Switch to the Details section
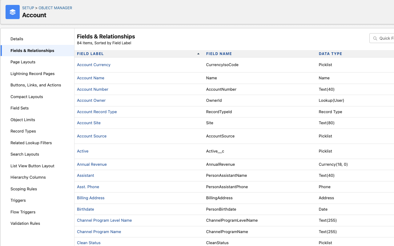The width and height of the screenshot is (394, 246). 17,39
